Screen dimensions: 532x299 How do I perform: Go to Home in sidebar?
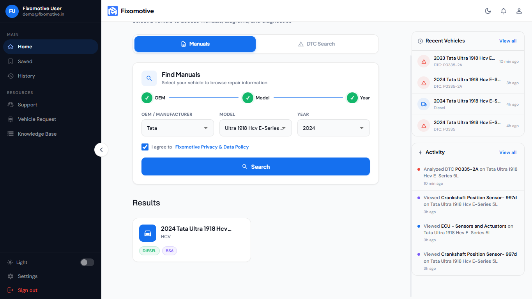[x=51, y=47]
